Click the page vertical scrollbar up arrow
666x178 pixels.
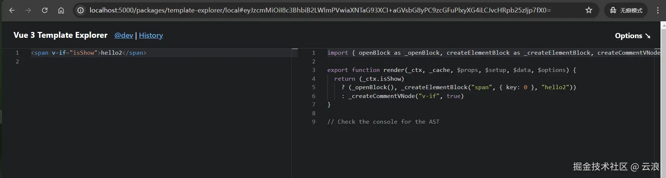click(663, 25)
